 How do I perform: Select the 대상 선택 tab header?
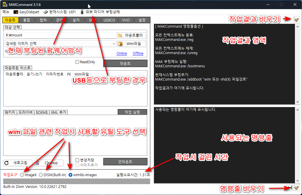pos(12,28)
